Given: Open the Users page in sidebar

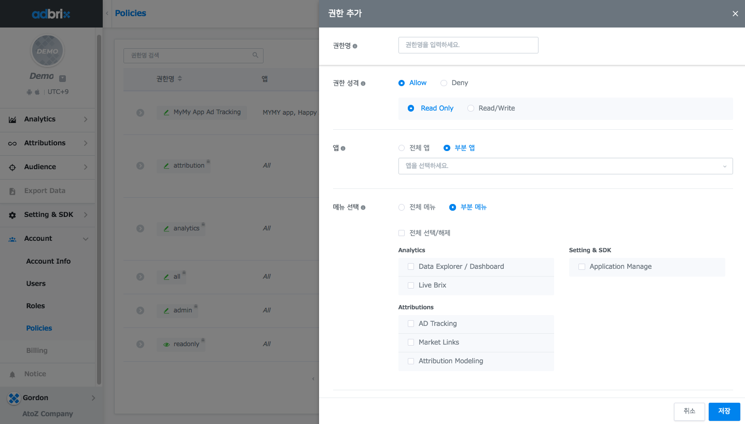Looking at the screenshot, I should (36, 284).
